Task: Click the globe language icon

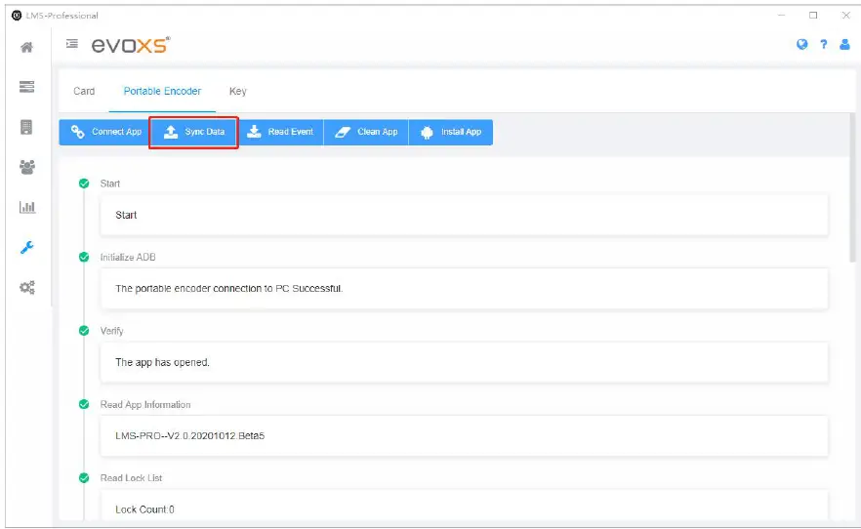Action: click(801, 45)
